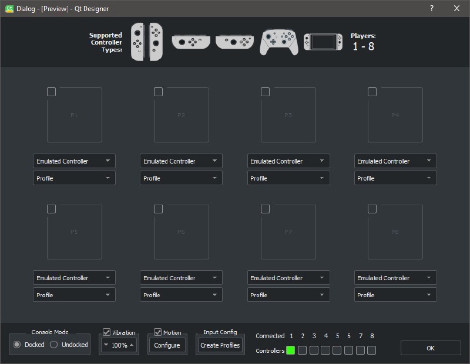The width and height of the screenshot is (470, 364).
Task: Enable the Player 6 checkbox
Action: click(159, 209)
